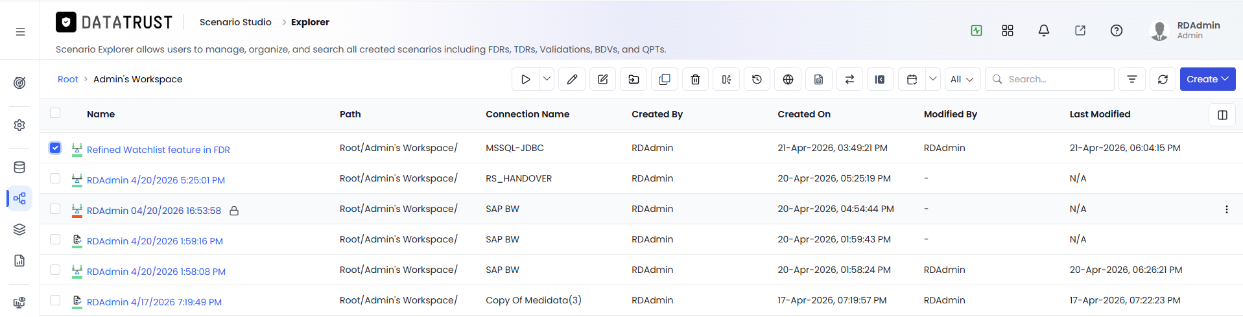Click the MSSQL-JDBC connection cell
This screenshot has height=317, width=1243.
[x=515, y=148]
